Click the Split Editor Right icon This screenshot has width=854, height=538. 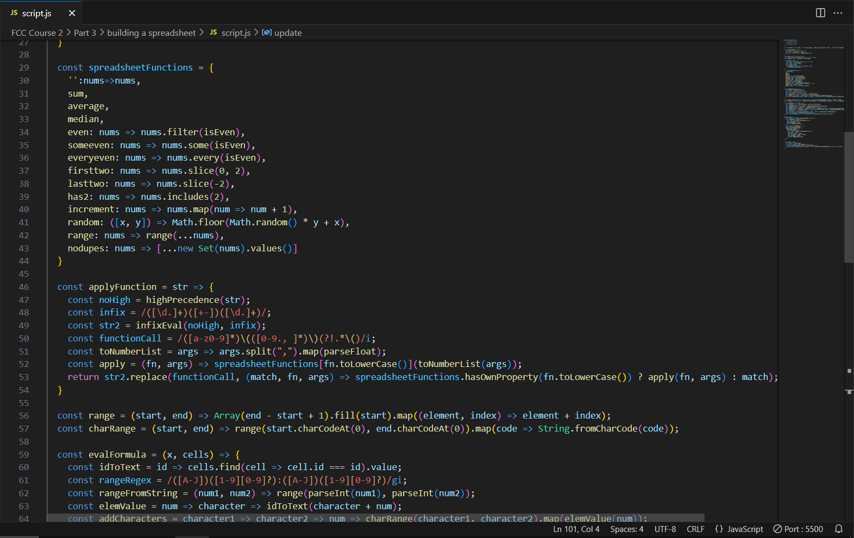[x=820, y=13]
